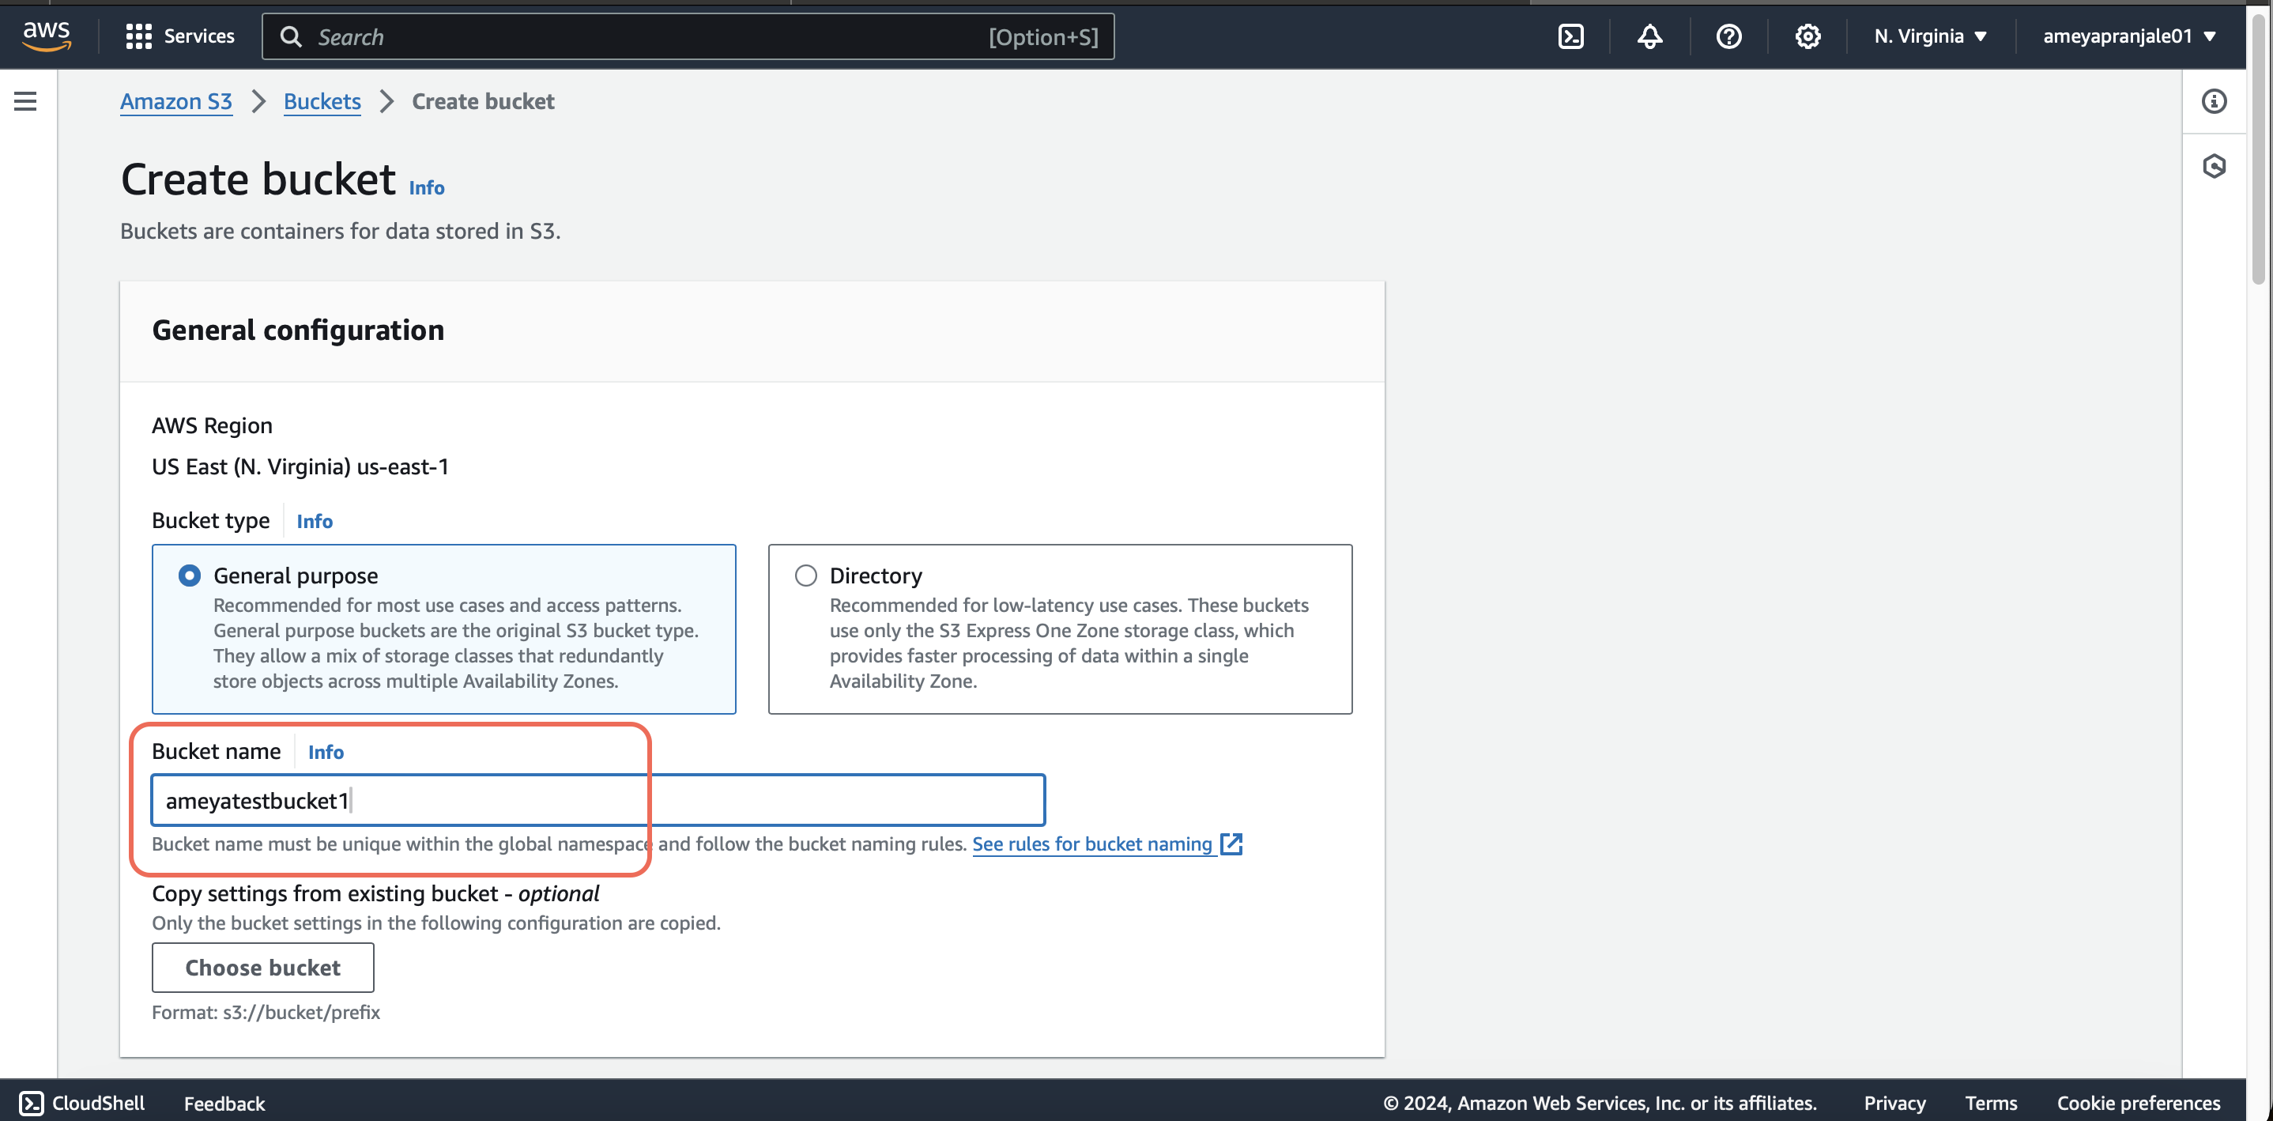Click the search bar icon
Image resolution: width=2273 pixels, height=1121 pixels.
[290, 36]
